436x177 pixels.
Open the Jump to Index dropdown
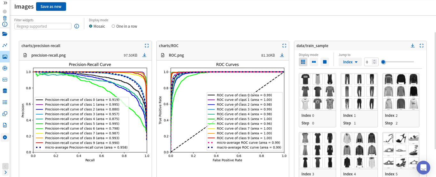[350, 62]
